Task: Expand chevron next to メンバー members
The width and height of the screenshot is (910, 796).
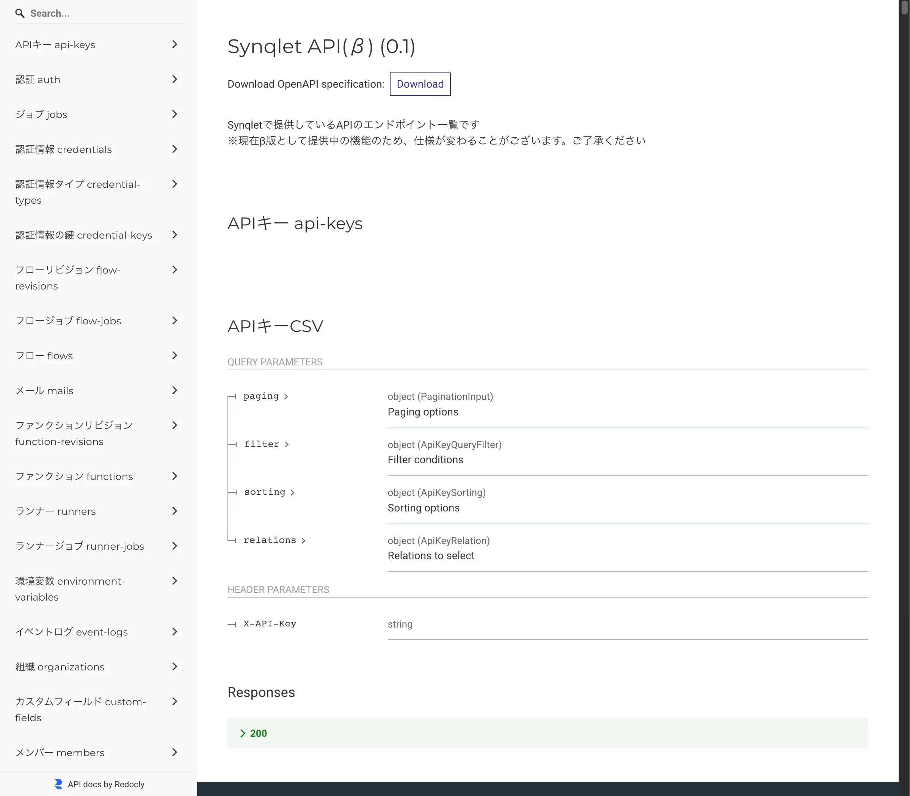Action: click(174, 752)
